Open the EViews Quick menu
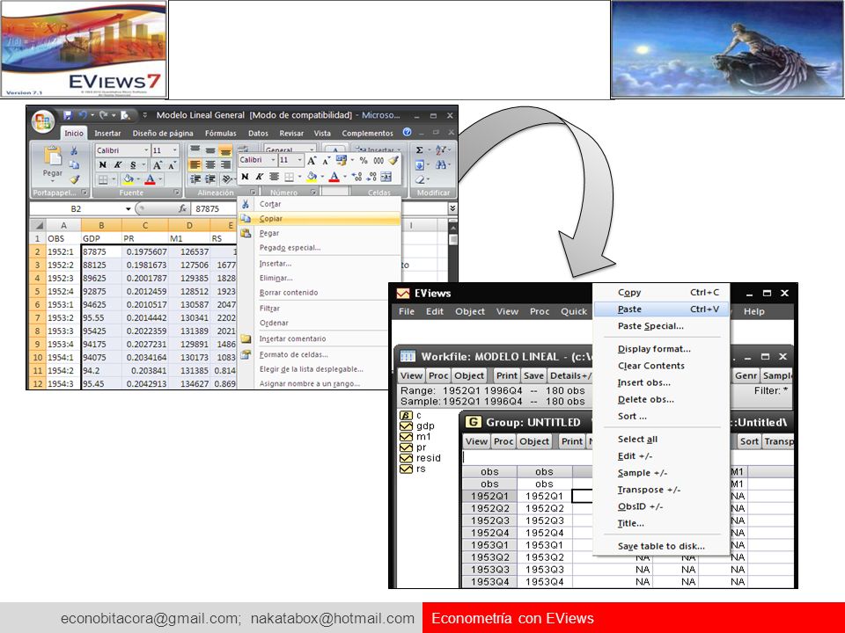Viewport: 845px width, 633px height. pyautogui.click(x=573, y=311)
